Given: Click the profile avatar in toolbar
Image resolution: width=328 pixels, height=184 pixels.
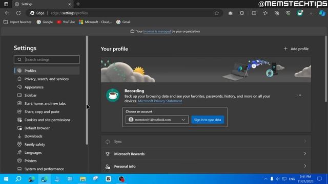Looking at the screenshot, I should coord(300,13).
